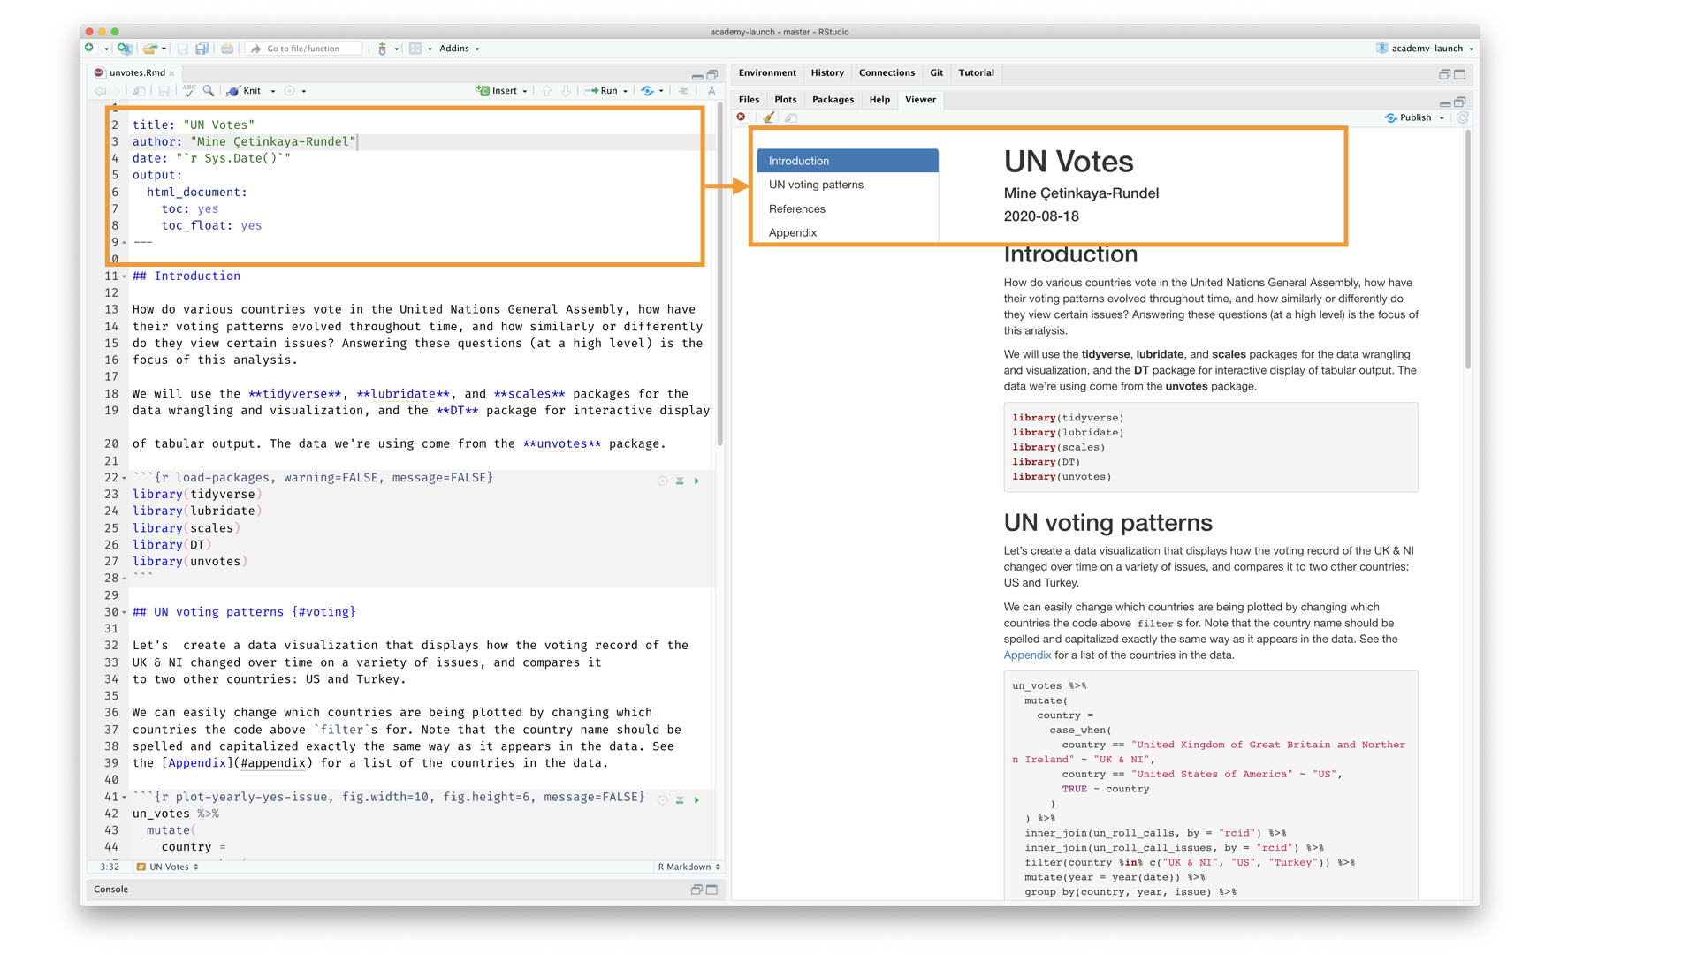Refresh the viewer pane
1697x954 pixels.
[x=1463, y=117]
